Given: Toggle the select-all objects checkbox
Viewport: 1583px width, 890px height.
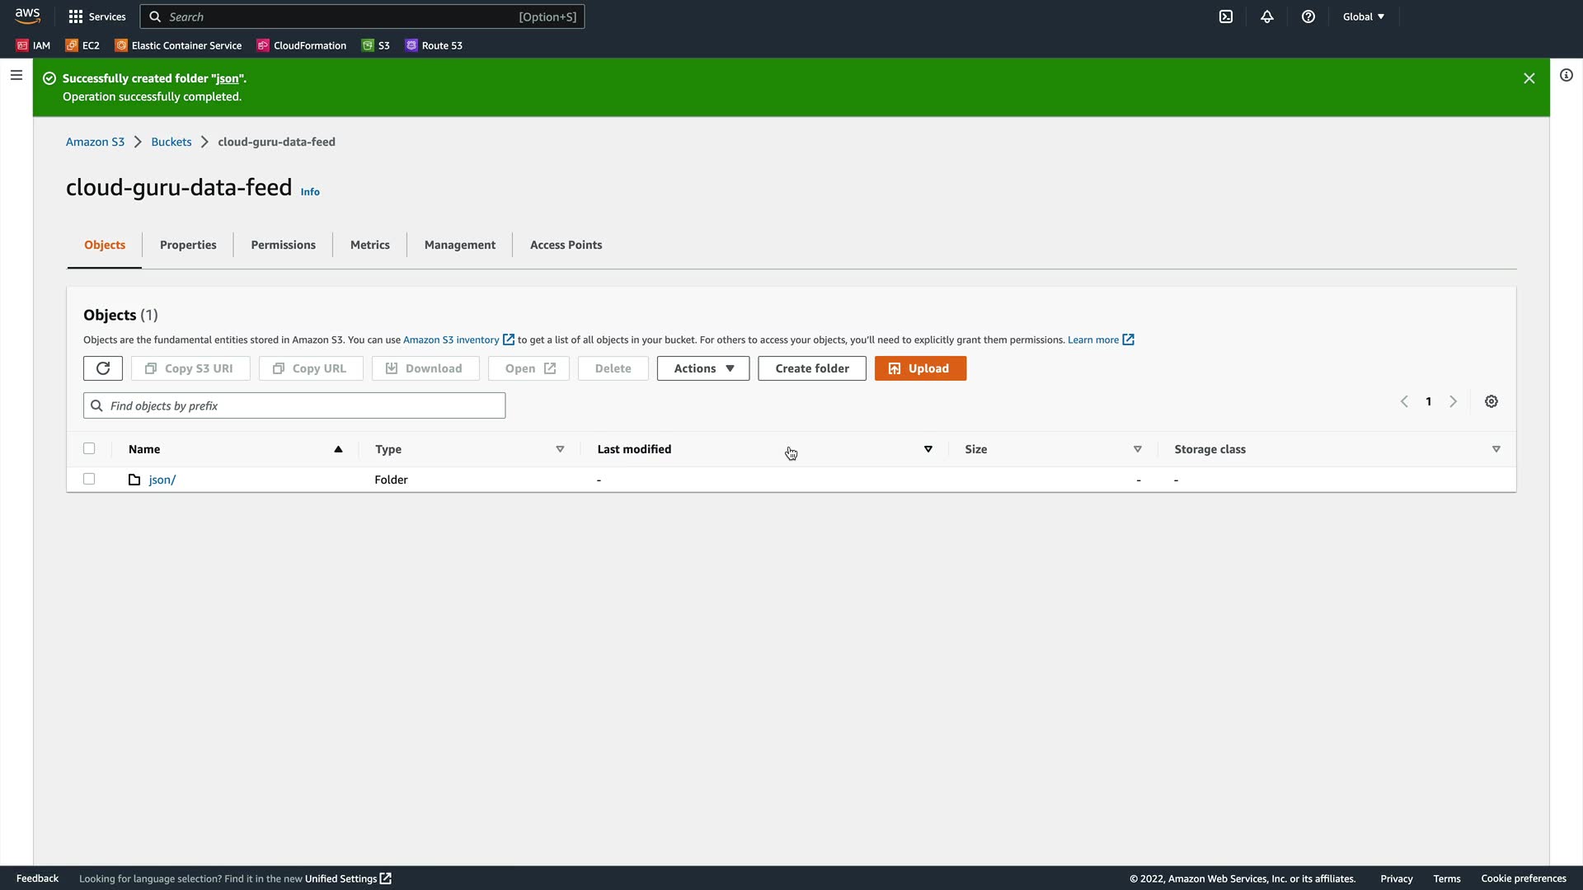Looking at the screenshot, I should [89, 448].
